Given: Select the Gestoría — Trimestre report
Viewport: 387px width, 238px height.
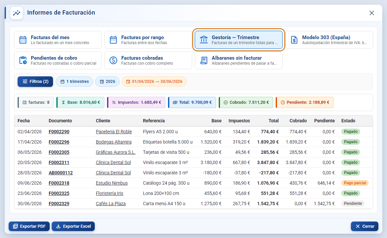Looking at the screenshot, I should pos(239,40).
